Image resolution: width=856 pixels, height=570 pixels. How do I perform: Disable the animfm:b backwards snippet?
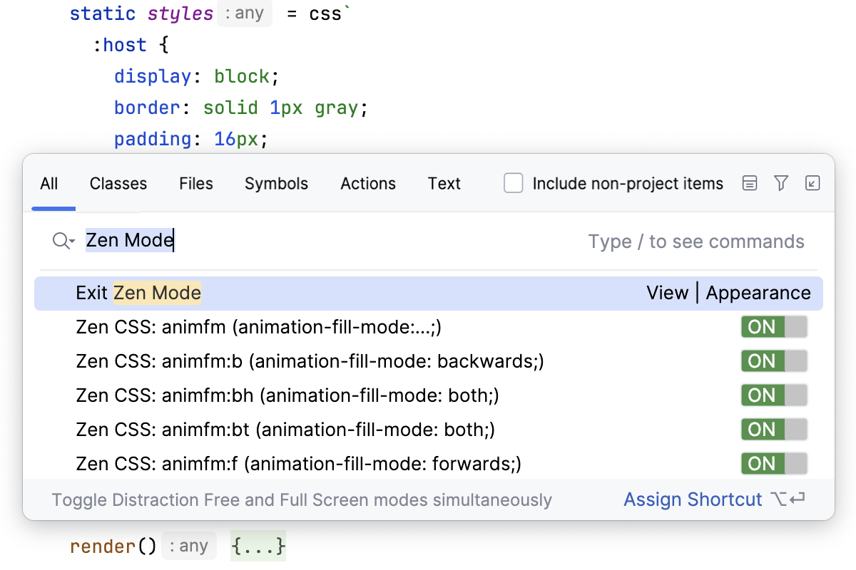tap(774, 361)
